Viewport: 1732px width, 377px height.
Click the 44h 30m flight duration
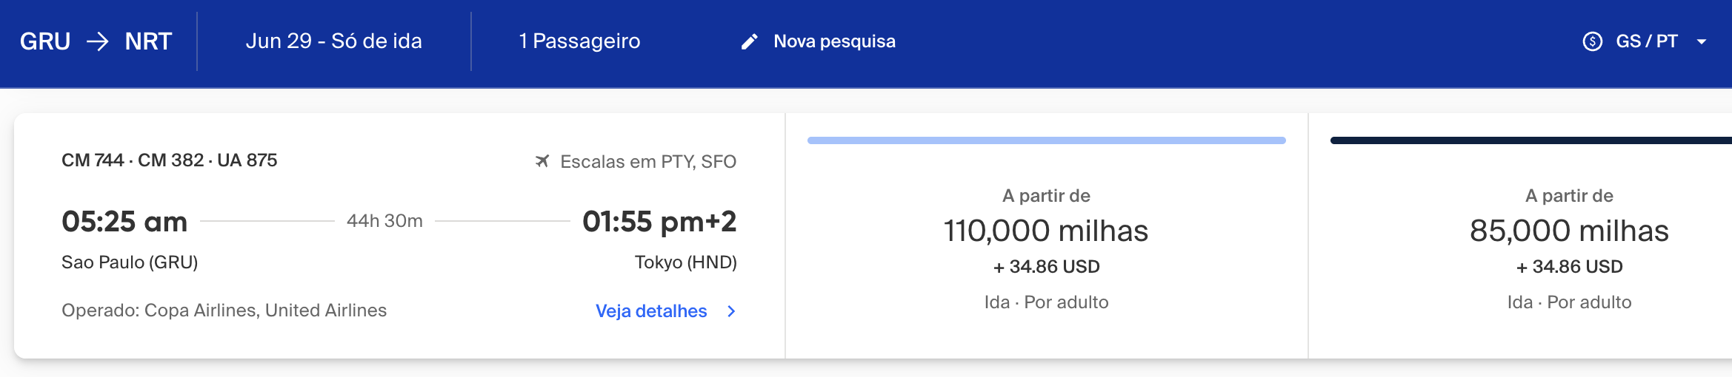[x=384, y=221]
